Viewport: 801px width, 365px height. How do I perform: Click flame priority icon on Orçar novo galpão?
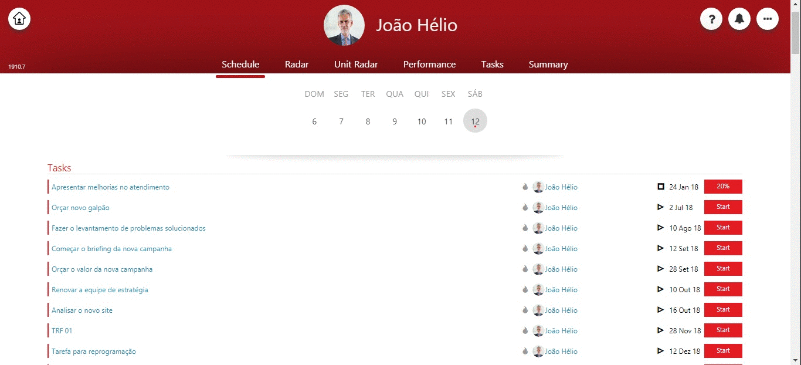pyautogui.click(x=525, y=207)
